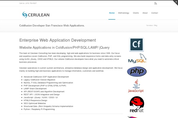Click the Cerulean breadcrumb link
This screenshot has height=118, width=178.
pos(150,26)
